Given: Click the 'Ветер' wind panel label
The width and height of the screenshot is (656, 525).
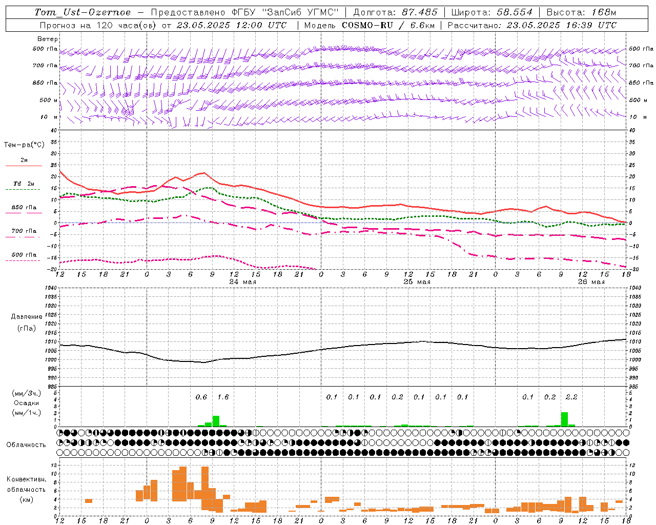Looking at the screenshot, I should tap(48, 39).
